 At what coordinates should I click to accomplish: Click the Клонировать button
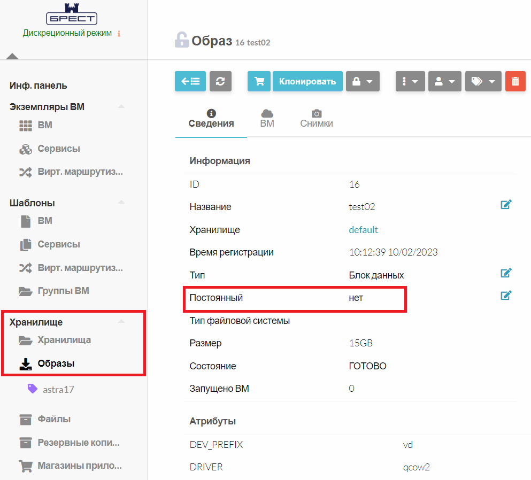307,81
